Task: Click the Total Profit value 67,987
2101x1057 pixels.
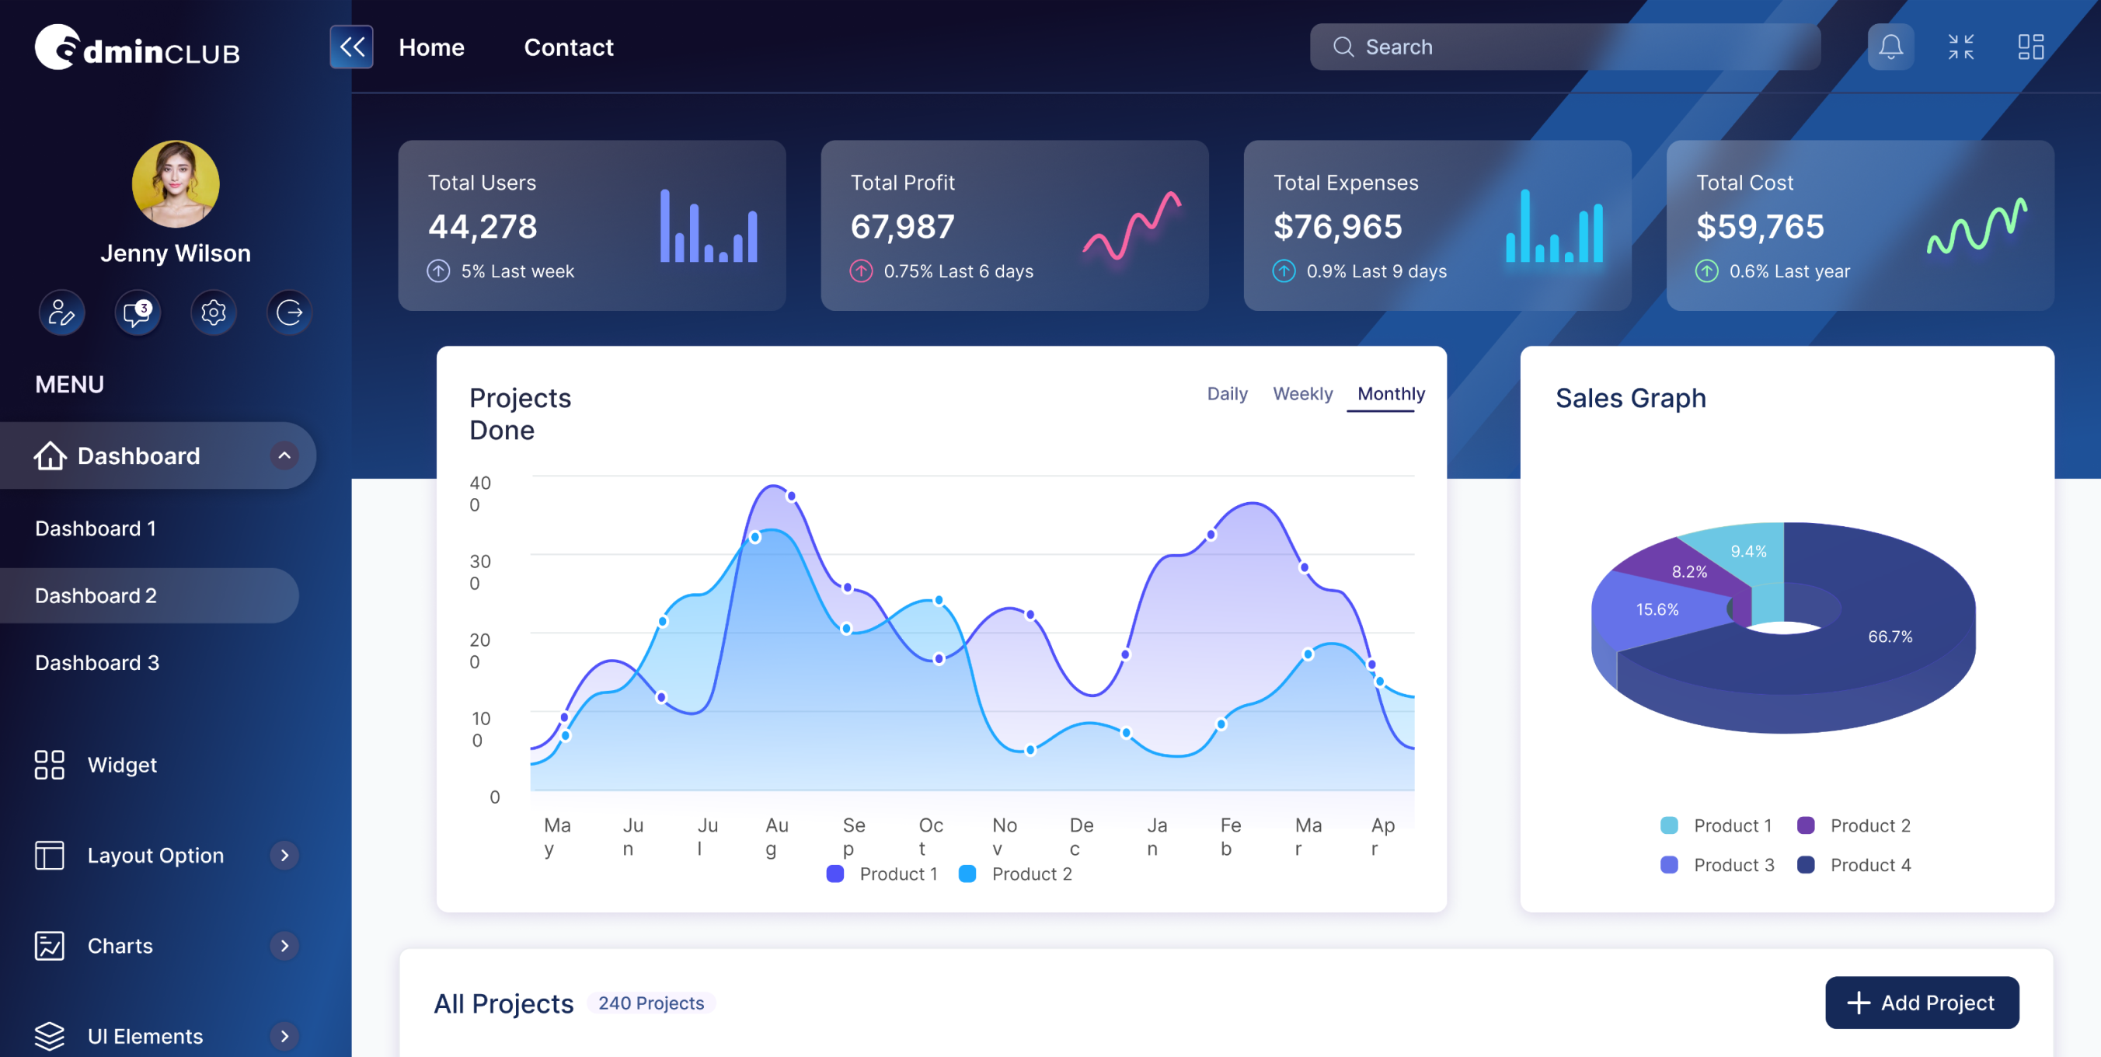Action: (902, 226)
